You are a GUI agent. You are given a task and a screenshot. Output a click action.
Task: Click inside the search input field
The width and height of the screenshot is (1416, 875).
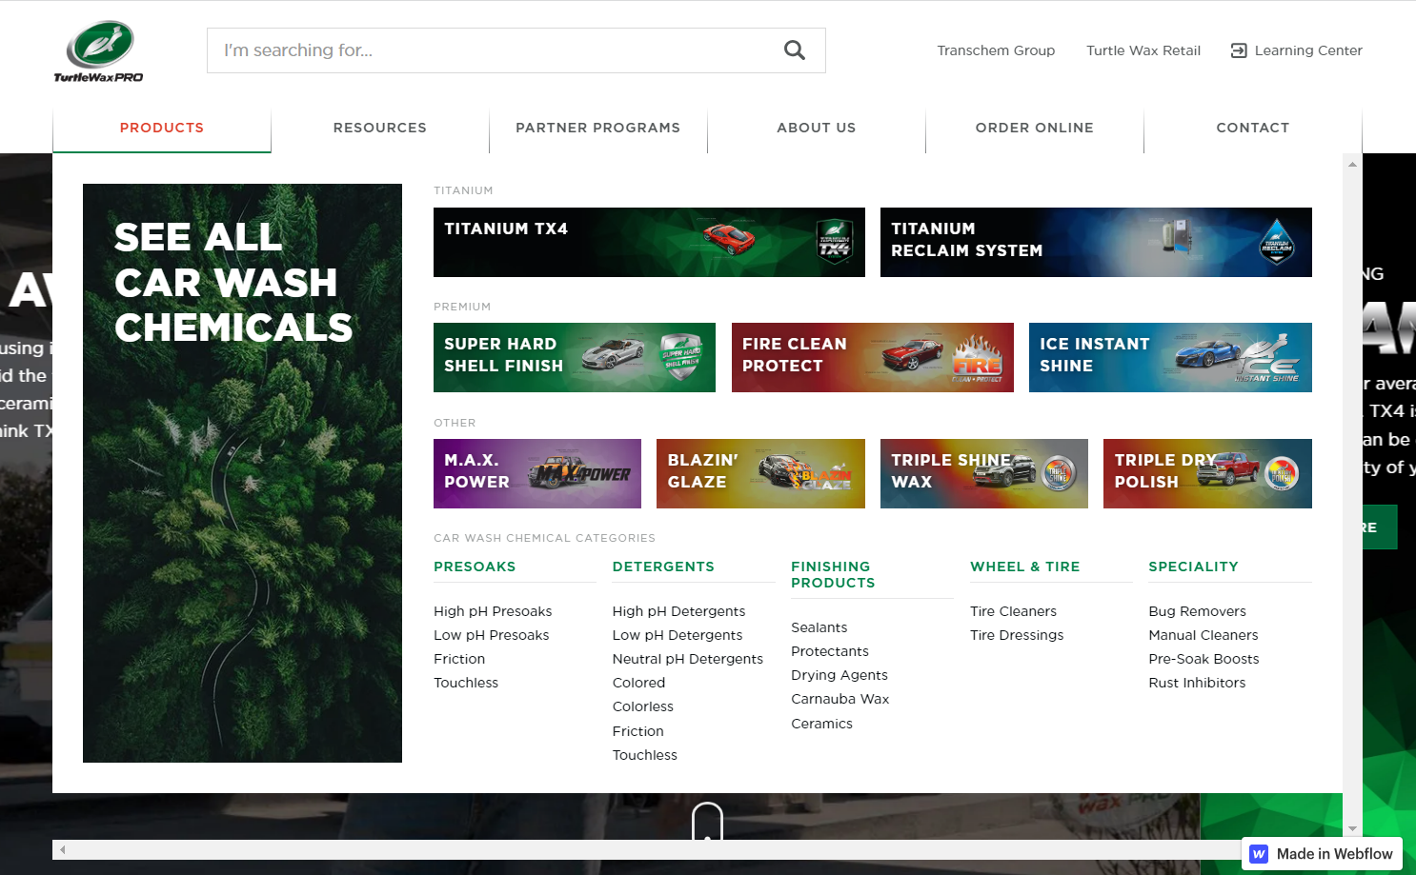(x=476, y=50)
